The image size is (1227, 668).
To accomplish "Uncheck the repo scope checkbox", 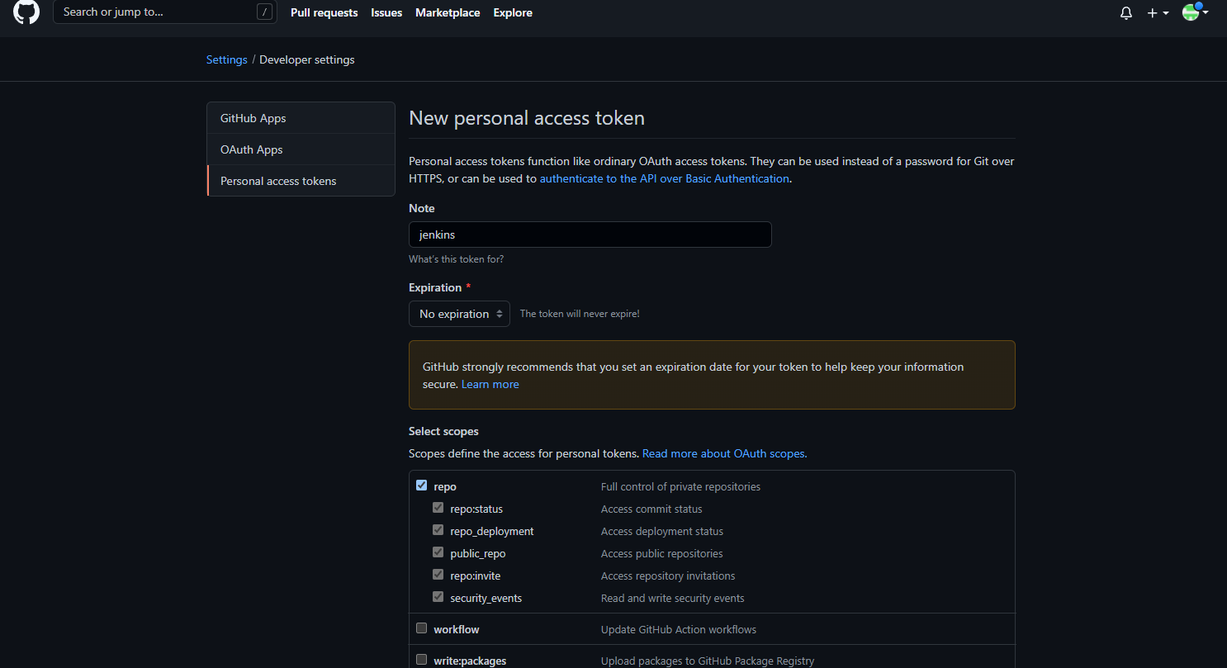I will (422, 486).
